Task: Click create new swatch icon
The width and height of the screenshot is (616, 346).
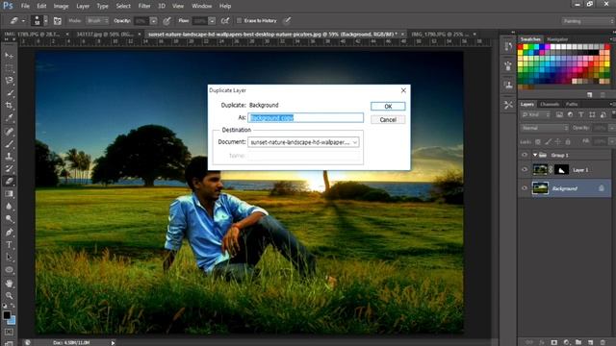Action: 589,94
